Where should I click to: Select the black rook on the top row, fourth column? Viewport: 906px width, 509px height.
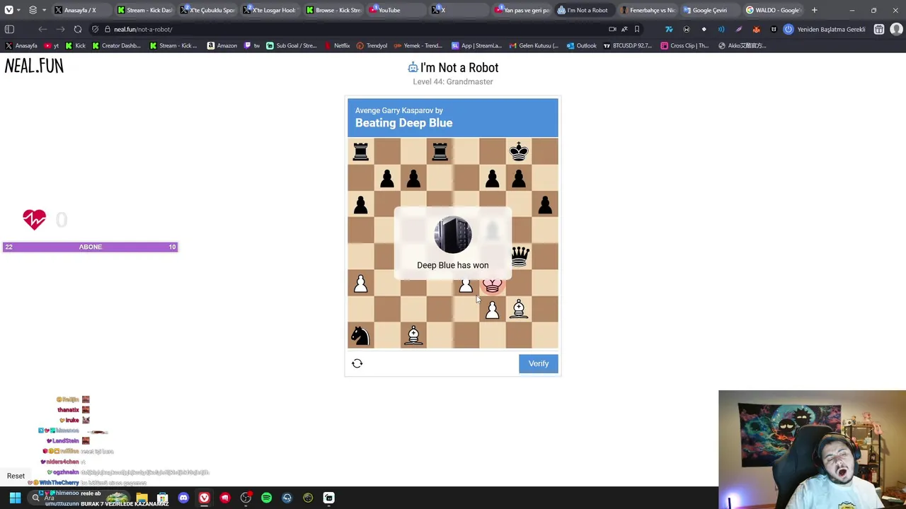coord(440,151)
